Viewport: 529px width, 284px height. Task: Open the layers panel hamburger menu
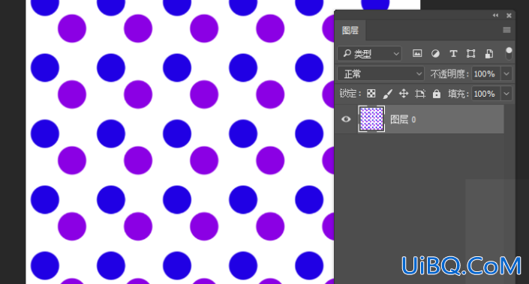click(x=506, y=30)
